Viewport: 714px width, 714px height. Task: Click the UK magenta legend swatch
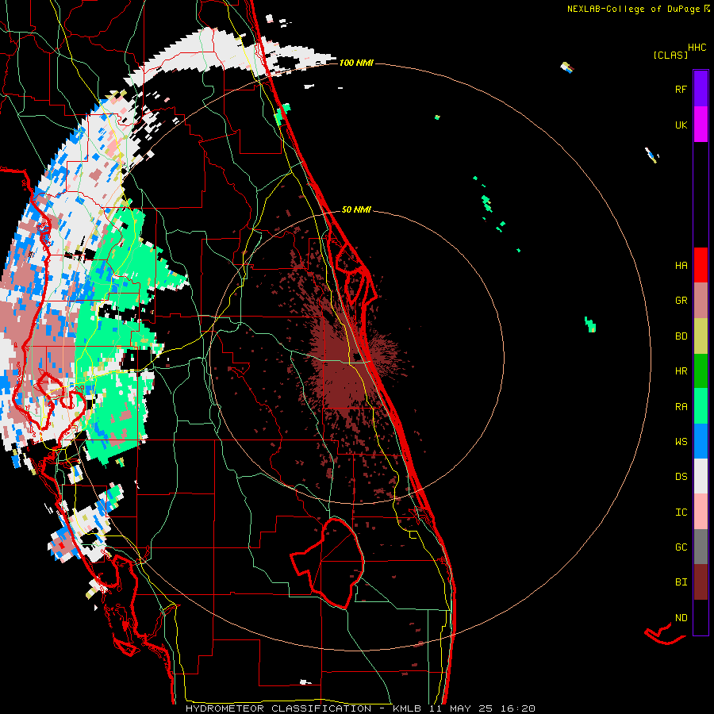click(x=701, y=125)
